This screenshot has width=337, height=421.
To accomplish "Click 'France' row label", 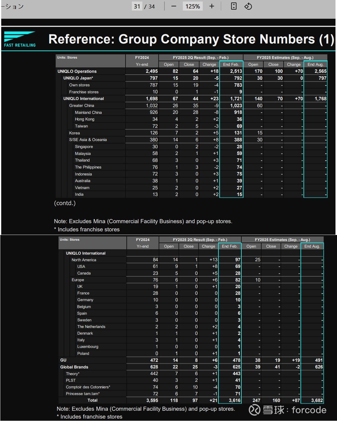I will (83, 293).
